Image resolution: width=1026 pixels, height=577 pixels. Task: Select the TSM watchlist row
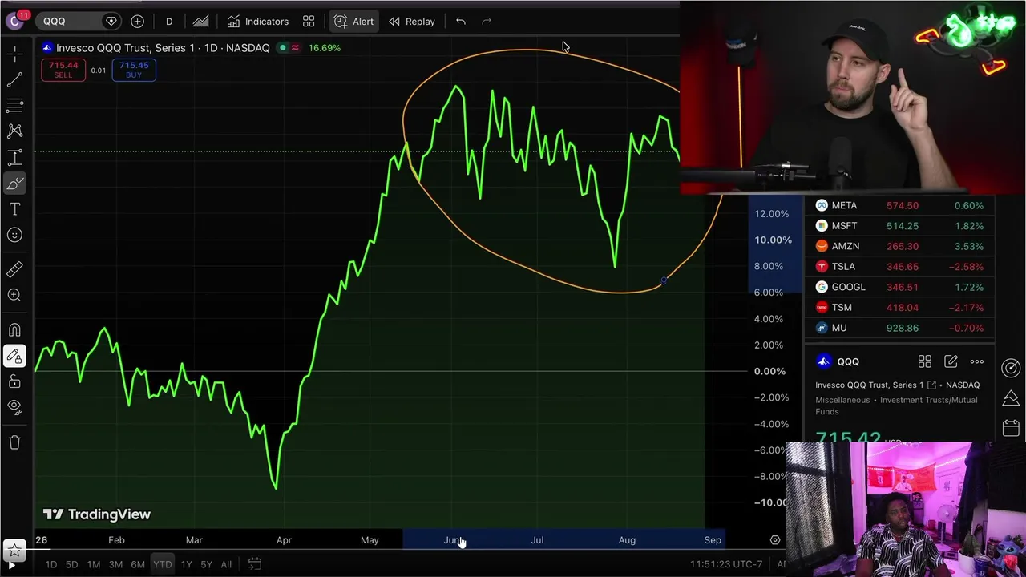899,307
